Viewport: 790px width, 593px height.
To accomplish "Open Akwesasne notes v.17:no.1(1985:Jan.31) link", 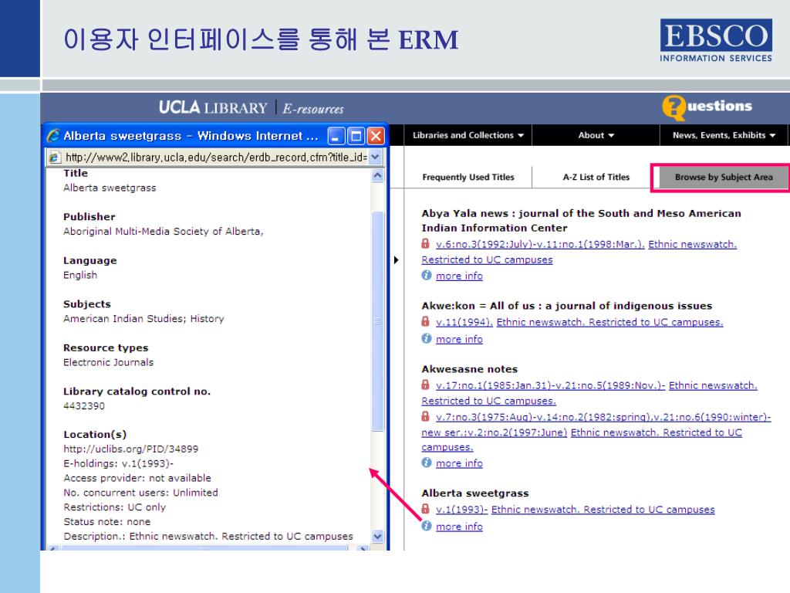I will click(550, 385).
